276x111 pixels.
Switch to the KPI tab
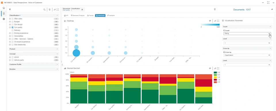click(x=66, y=15)
